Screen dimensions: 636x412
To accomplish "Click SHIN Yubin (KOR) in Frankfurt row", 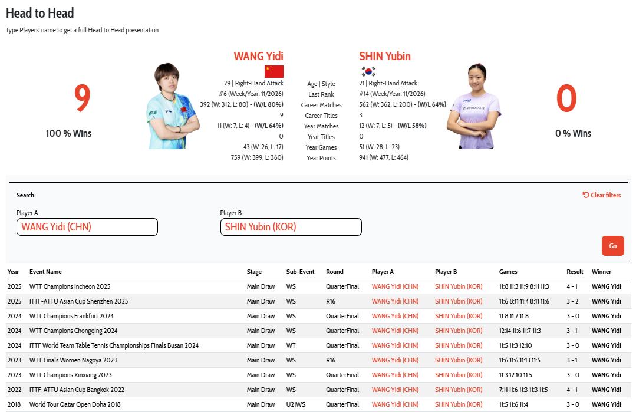I will pyautogui.click(x=459, y=316).
